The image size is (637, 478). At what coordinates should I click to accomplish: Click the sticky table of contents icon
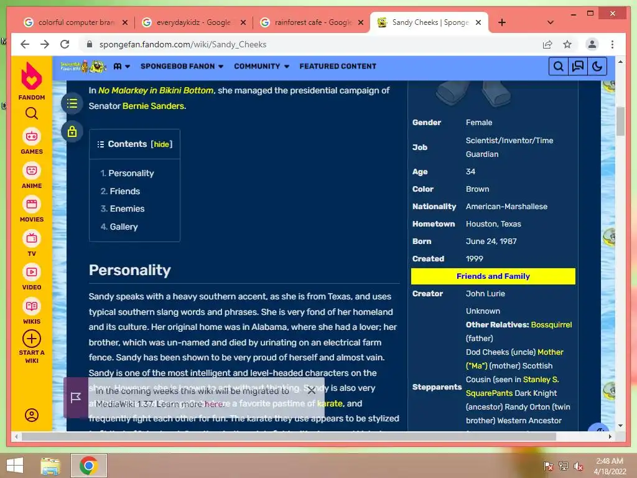72,104
